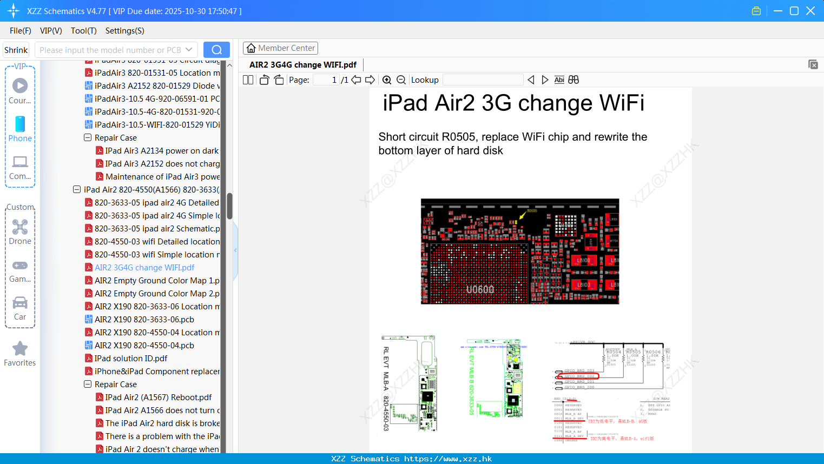
Task: Open AIR2 X190 820-3633-06.pcb file
Action: (140, 320)
